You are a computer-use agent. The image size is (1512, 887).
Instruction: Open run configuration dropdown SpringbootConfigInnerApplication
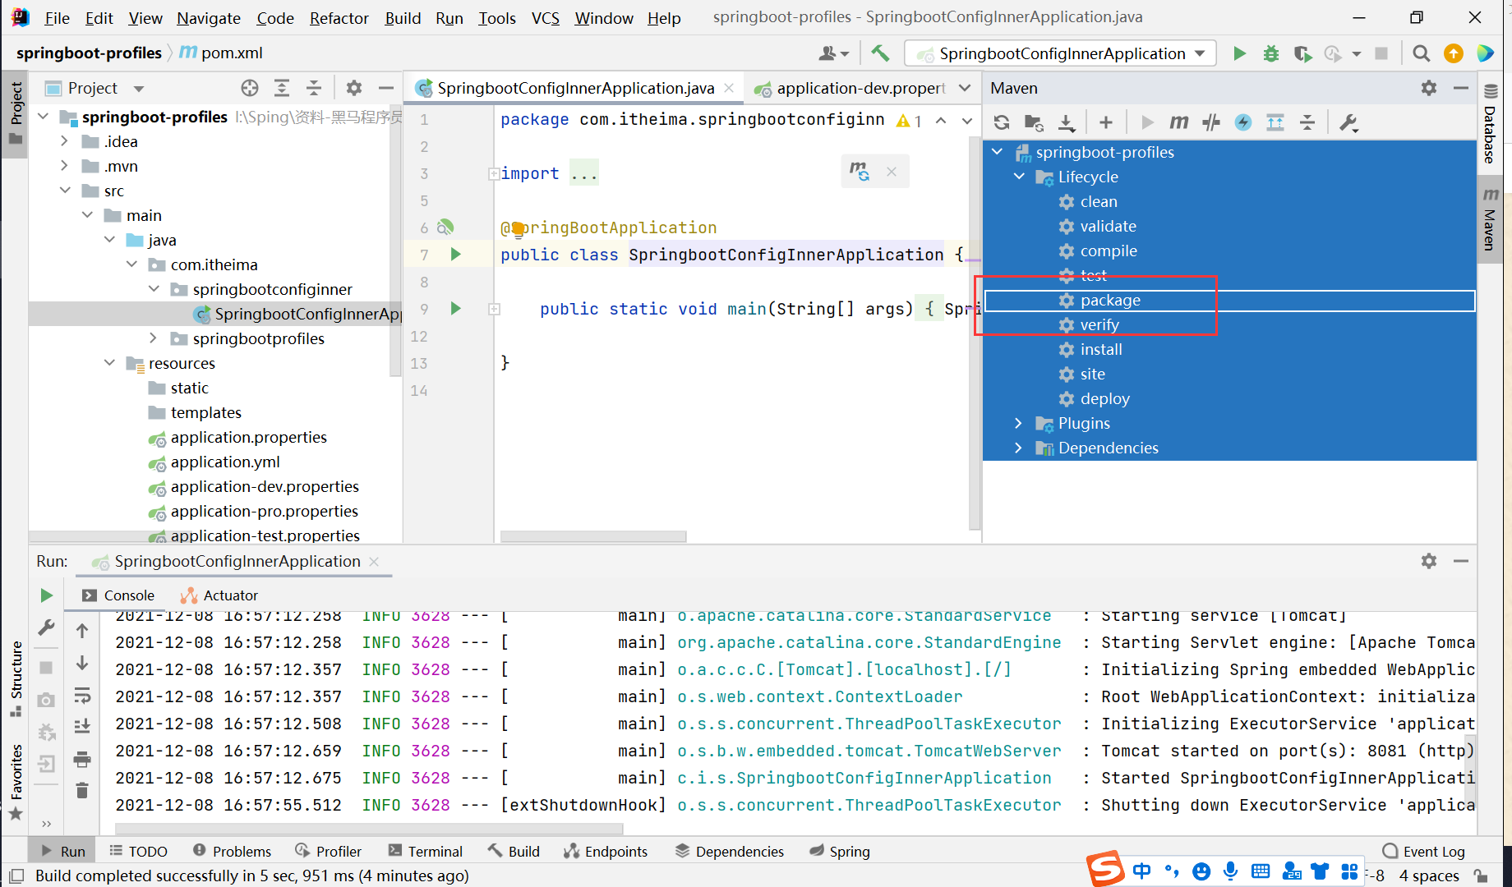pyautogui.click(x=1061, y=53)
